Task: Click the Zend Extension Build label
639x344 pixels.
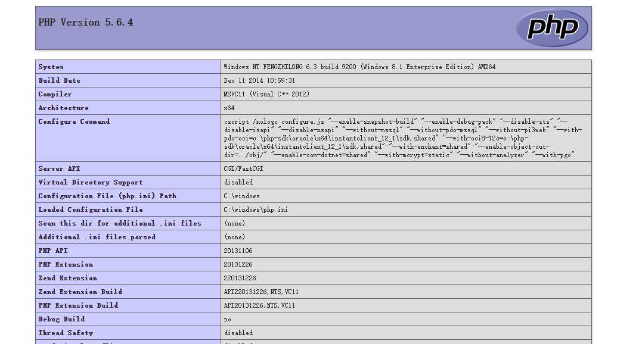Action: click(80, 292)
